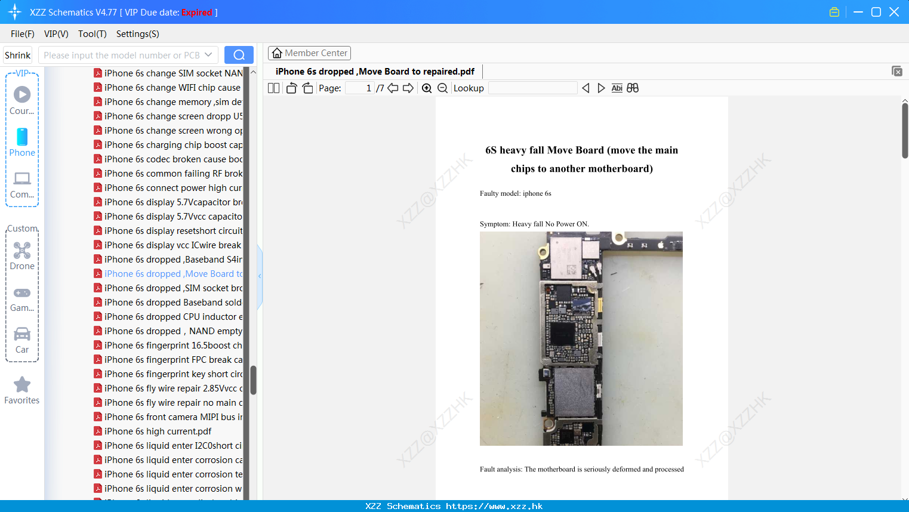
Task: Open iPhone 6s dropped ,Baseband S4 file
Action: (x=168, y=260)
